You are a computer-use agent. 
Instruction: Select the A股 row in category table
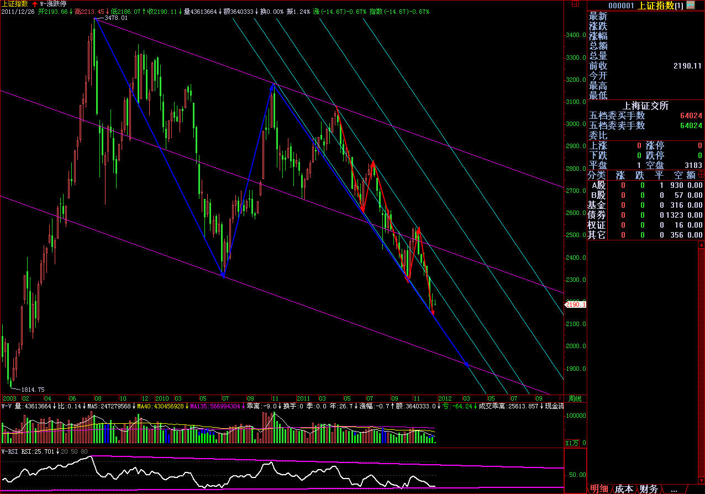[x=598, y=185]
